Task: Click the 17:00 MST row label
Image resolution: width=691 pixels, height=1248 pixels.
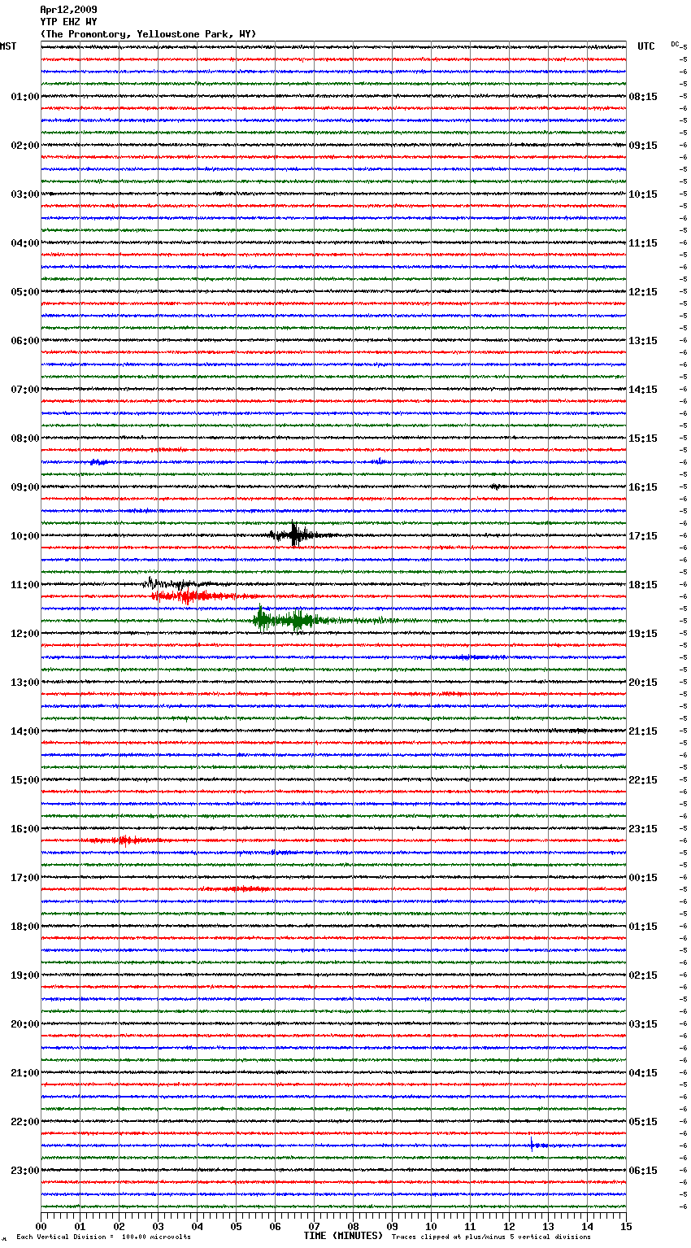Action: click(x=24, y=878)
